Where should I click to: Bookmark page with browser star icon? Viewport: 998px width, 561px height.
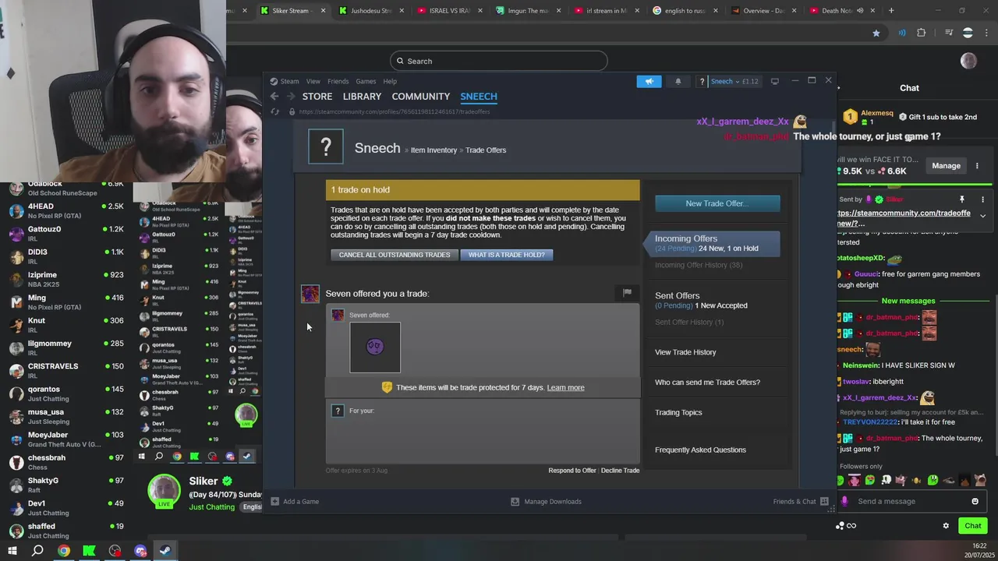coord(876,33)
